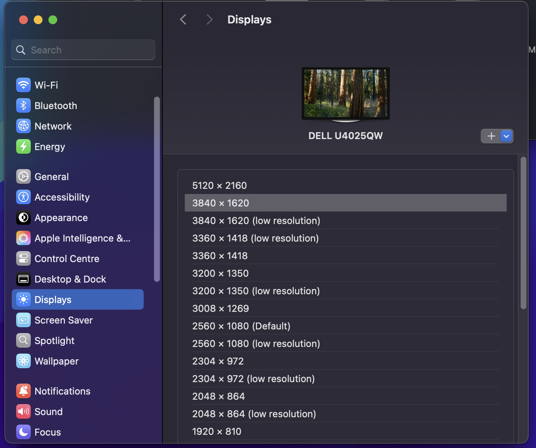
Task: Open Notifications settings label
Action: click(62, 391)
